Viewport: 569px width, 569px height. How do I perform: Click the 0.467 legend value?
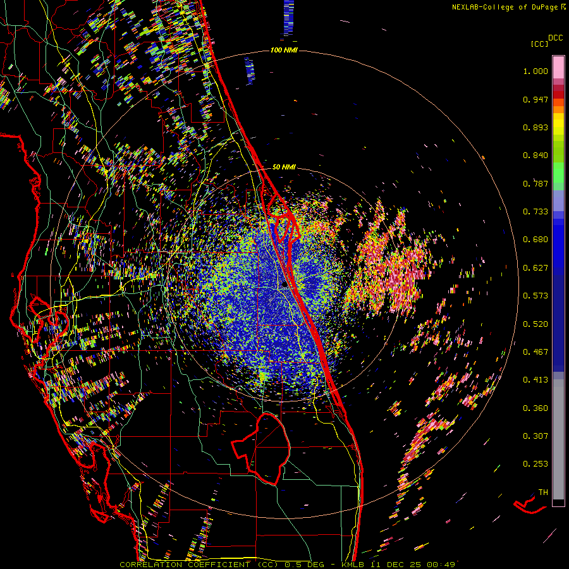click(x=535, y=352)
